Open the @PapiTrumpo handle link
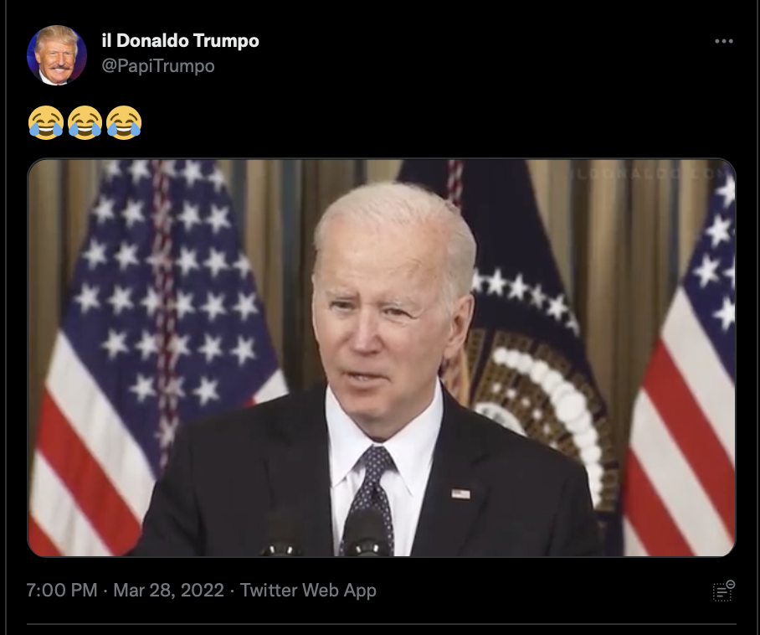Image resolution: width=760 pixels, height=635 pixels. tap(158, 66)
